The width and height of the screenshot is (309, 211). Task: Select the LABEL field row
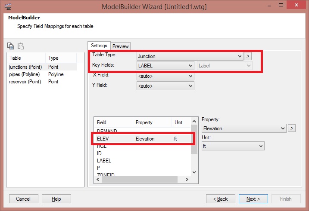pos(143,161)
